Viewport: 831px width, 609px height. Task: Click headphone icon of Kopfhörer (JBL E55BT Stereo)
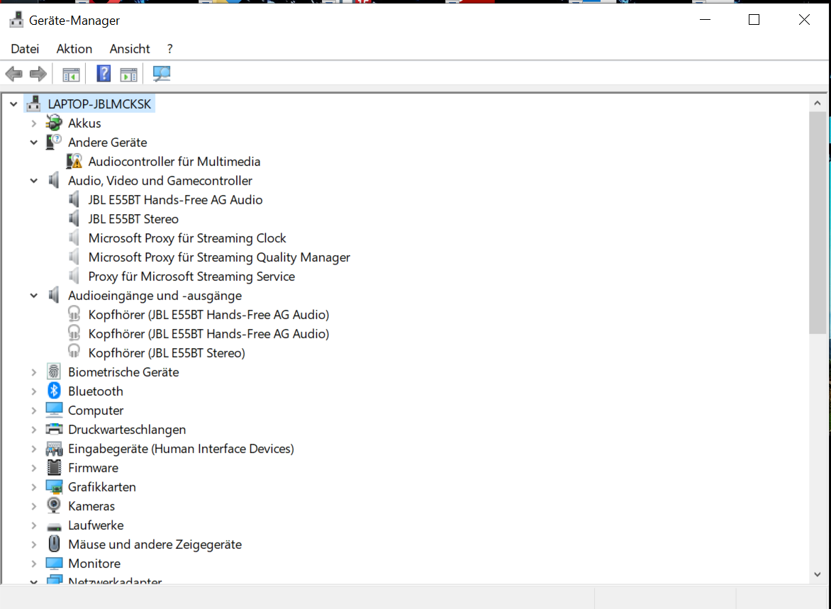[x=74, y=352]
